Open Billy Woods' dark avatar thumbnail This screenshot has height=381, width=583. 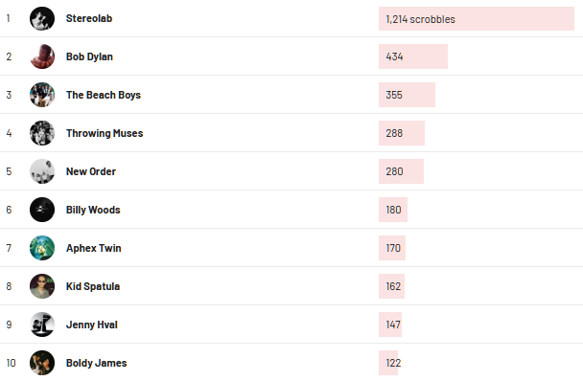pos(42,210)
